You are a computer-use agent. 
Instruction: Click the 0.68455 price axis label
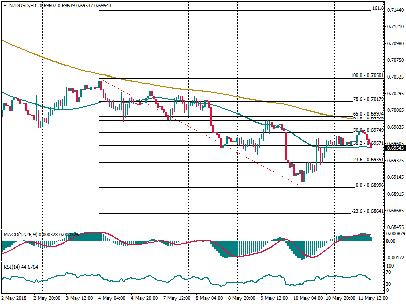(395, 227)
